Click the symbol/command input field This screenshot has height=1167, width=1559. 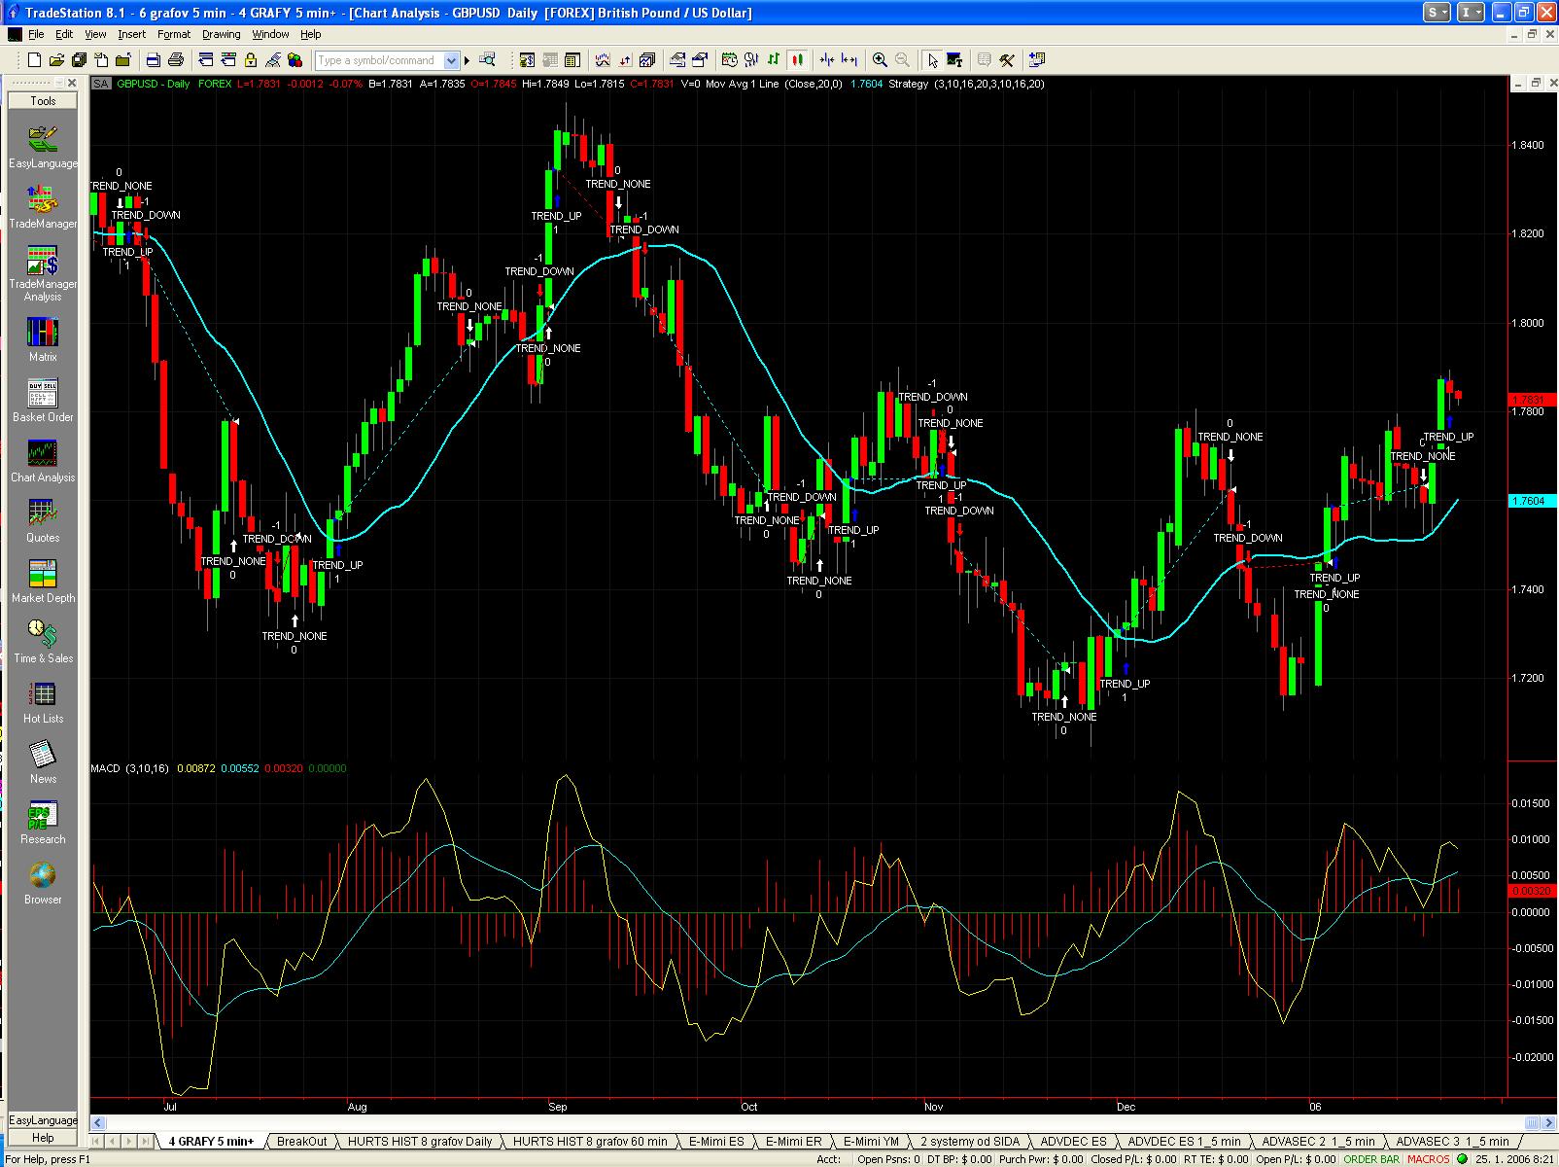[380, 60]
